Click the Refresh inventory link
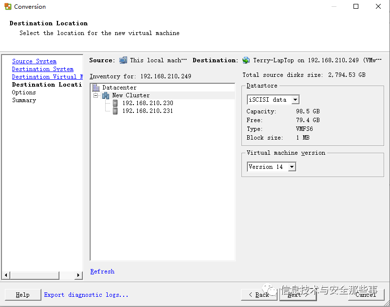 pos(102,271)
